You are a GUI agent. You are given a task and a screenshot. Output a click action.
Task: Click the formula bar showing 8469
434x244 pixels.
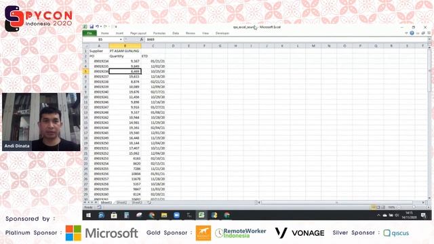pos(286,39)
